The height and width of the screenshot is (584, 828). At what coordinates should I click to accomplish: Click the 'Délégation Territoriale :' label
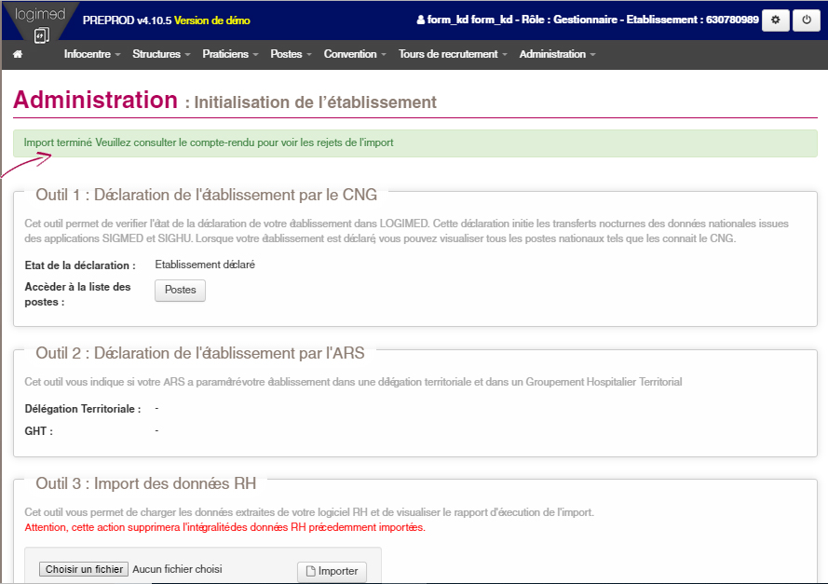(83, 409)
